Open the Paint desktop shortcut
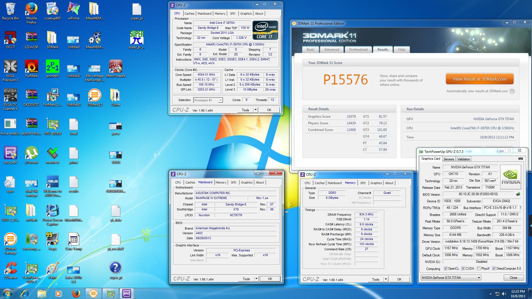Image resolution: width=532 pixels, height=299 pixels. coord(52,270)
